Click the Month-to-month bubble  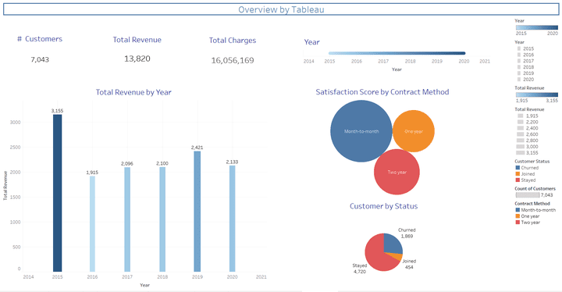(x=361, y=131)
